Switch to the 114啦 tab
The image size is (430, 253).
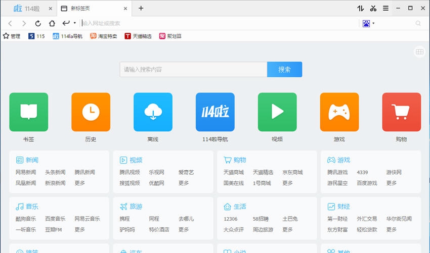click(x=27, y=9)
